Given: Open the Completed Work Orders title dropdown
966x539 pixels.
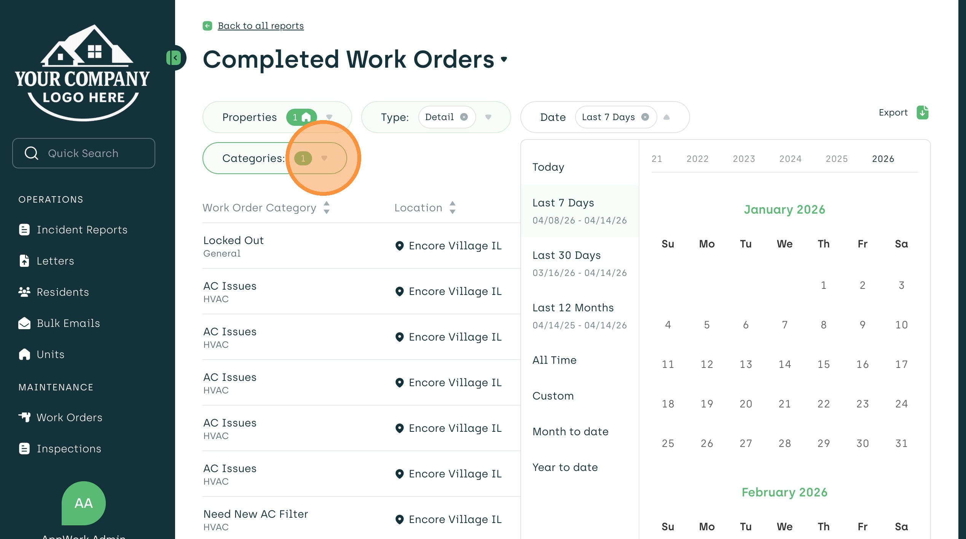Looking at the screenshot, I should click(x=504, y=59).
